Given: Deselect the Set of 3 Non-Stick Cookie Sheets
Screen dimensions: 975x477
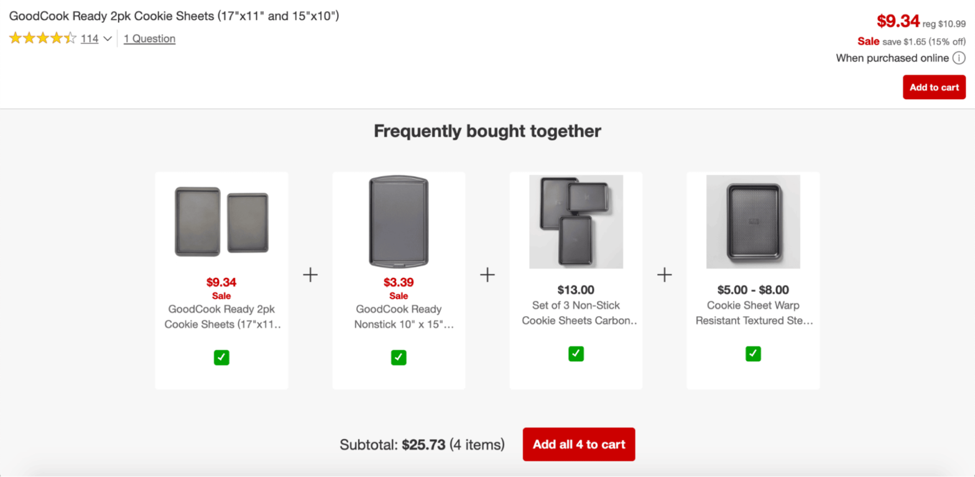Looking at the screenshot, I should [x=576, y=353].
